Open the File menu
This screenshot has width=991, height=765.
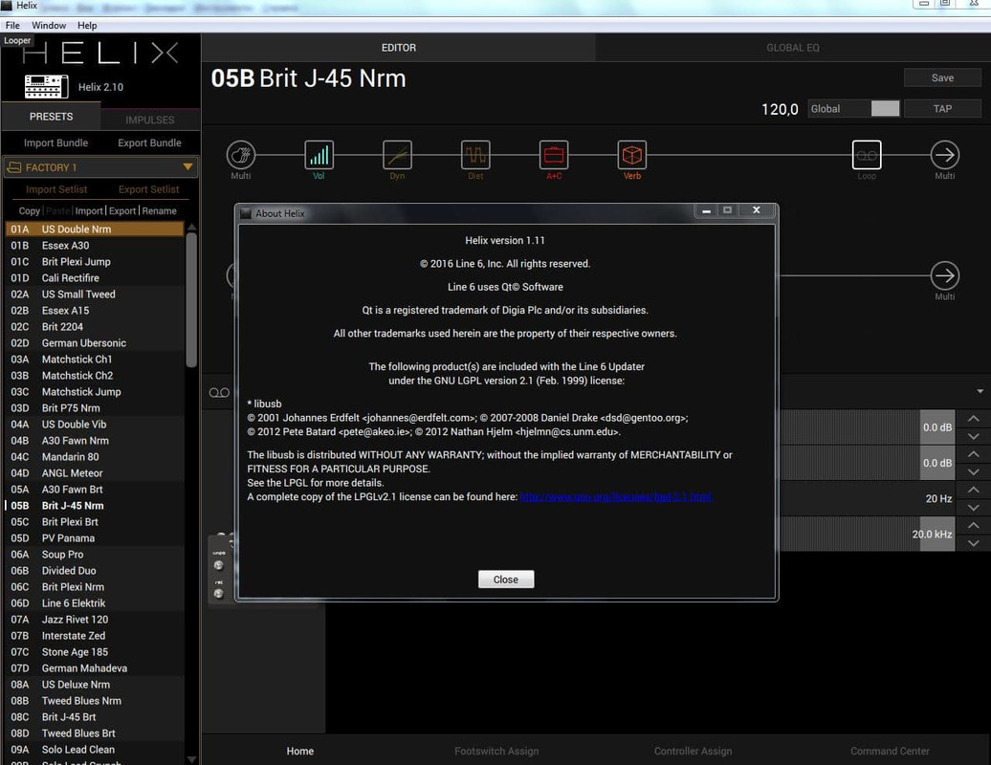pyautogui.click(x=12, y=25)
